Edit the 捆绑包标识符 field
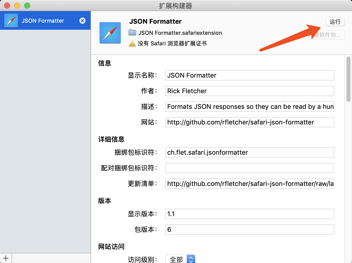352x263 pixels. (x=250, y=152)
